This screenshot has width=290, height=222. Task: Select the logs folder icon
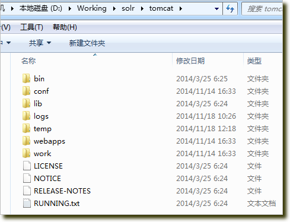coord(26,116)
